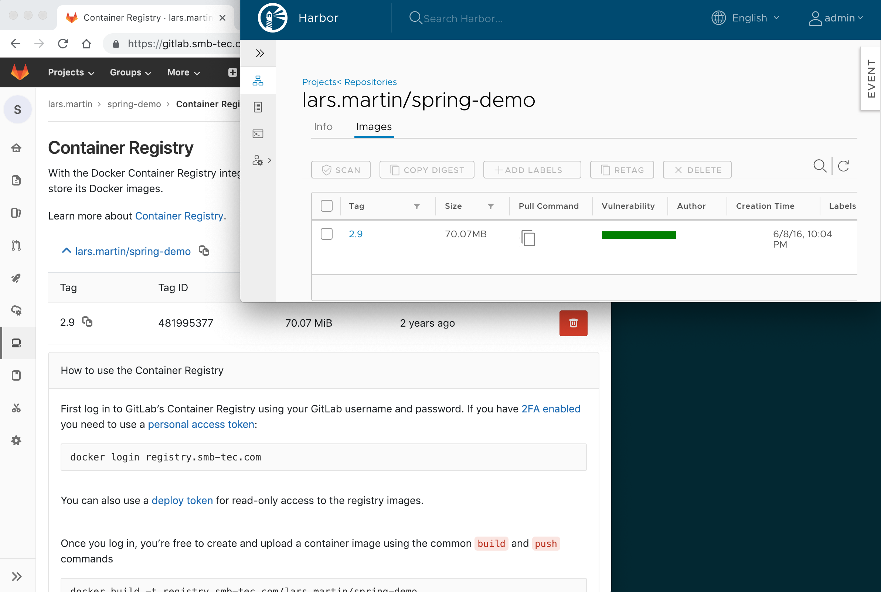Click the GitLab new item plus icon

click(x=232, y=72)
